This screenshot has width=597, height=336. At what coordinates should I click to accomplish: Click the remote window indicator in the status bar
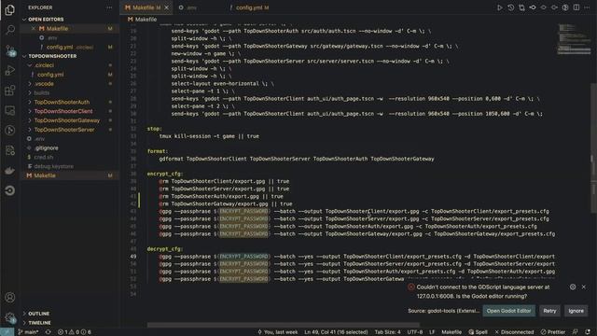(7, 332)
